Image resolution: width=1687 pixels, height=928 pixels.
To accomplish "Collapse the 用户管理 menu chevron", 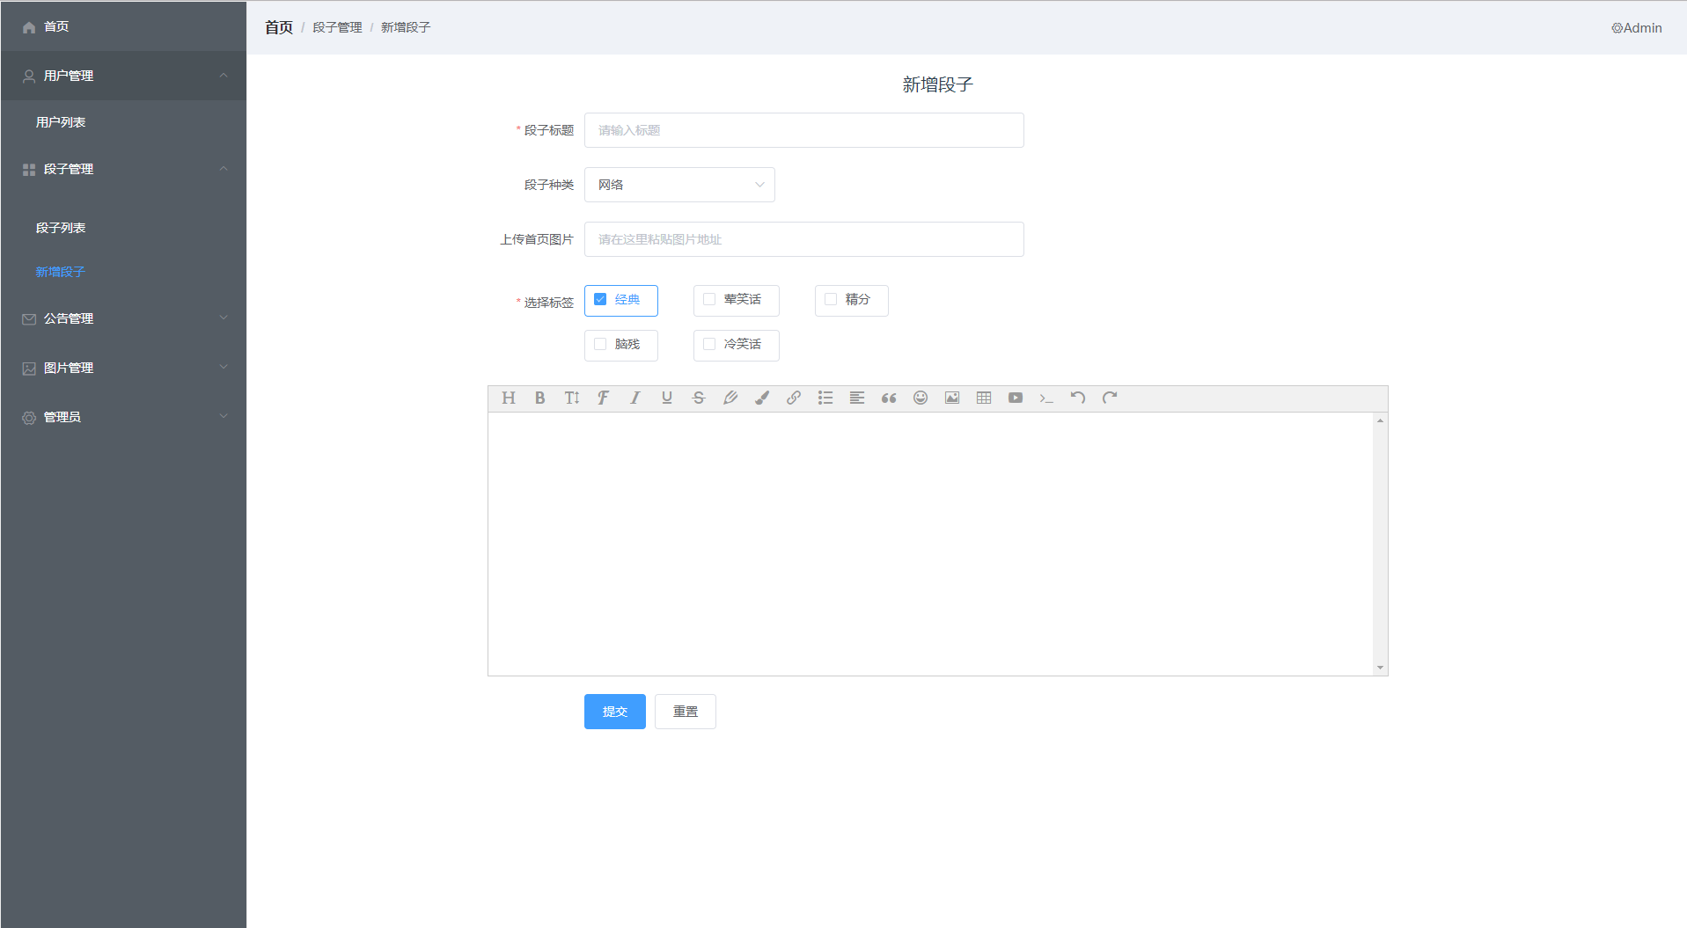I will pos(224,75).
